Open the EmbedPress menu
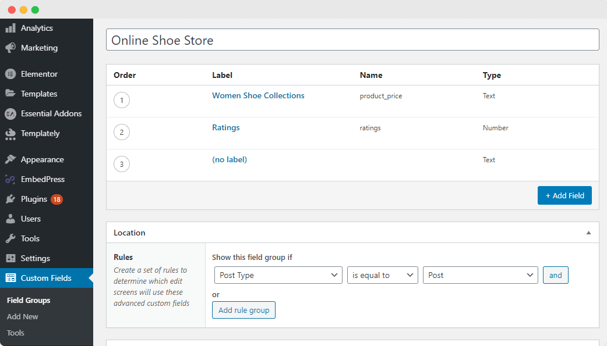 pyautogui.click(x=45, y=179)
